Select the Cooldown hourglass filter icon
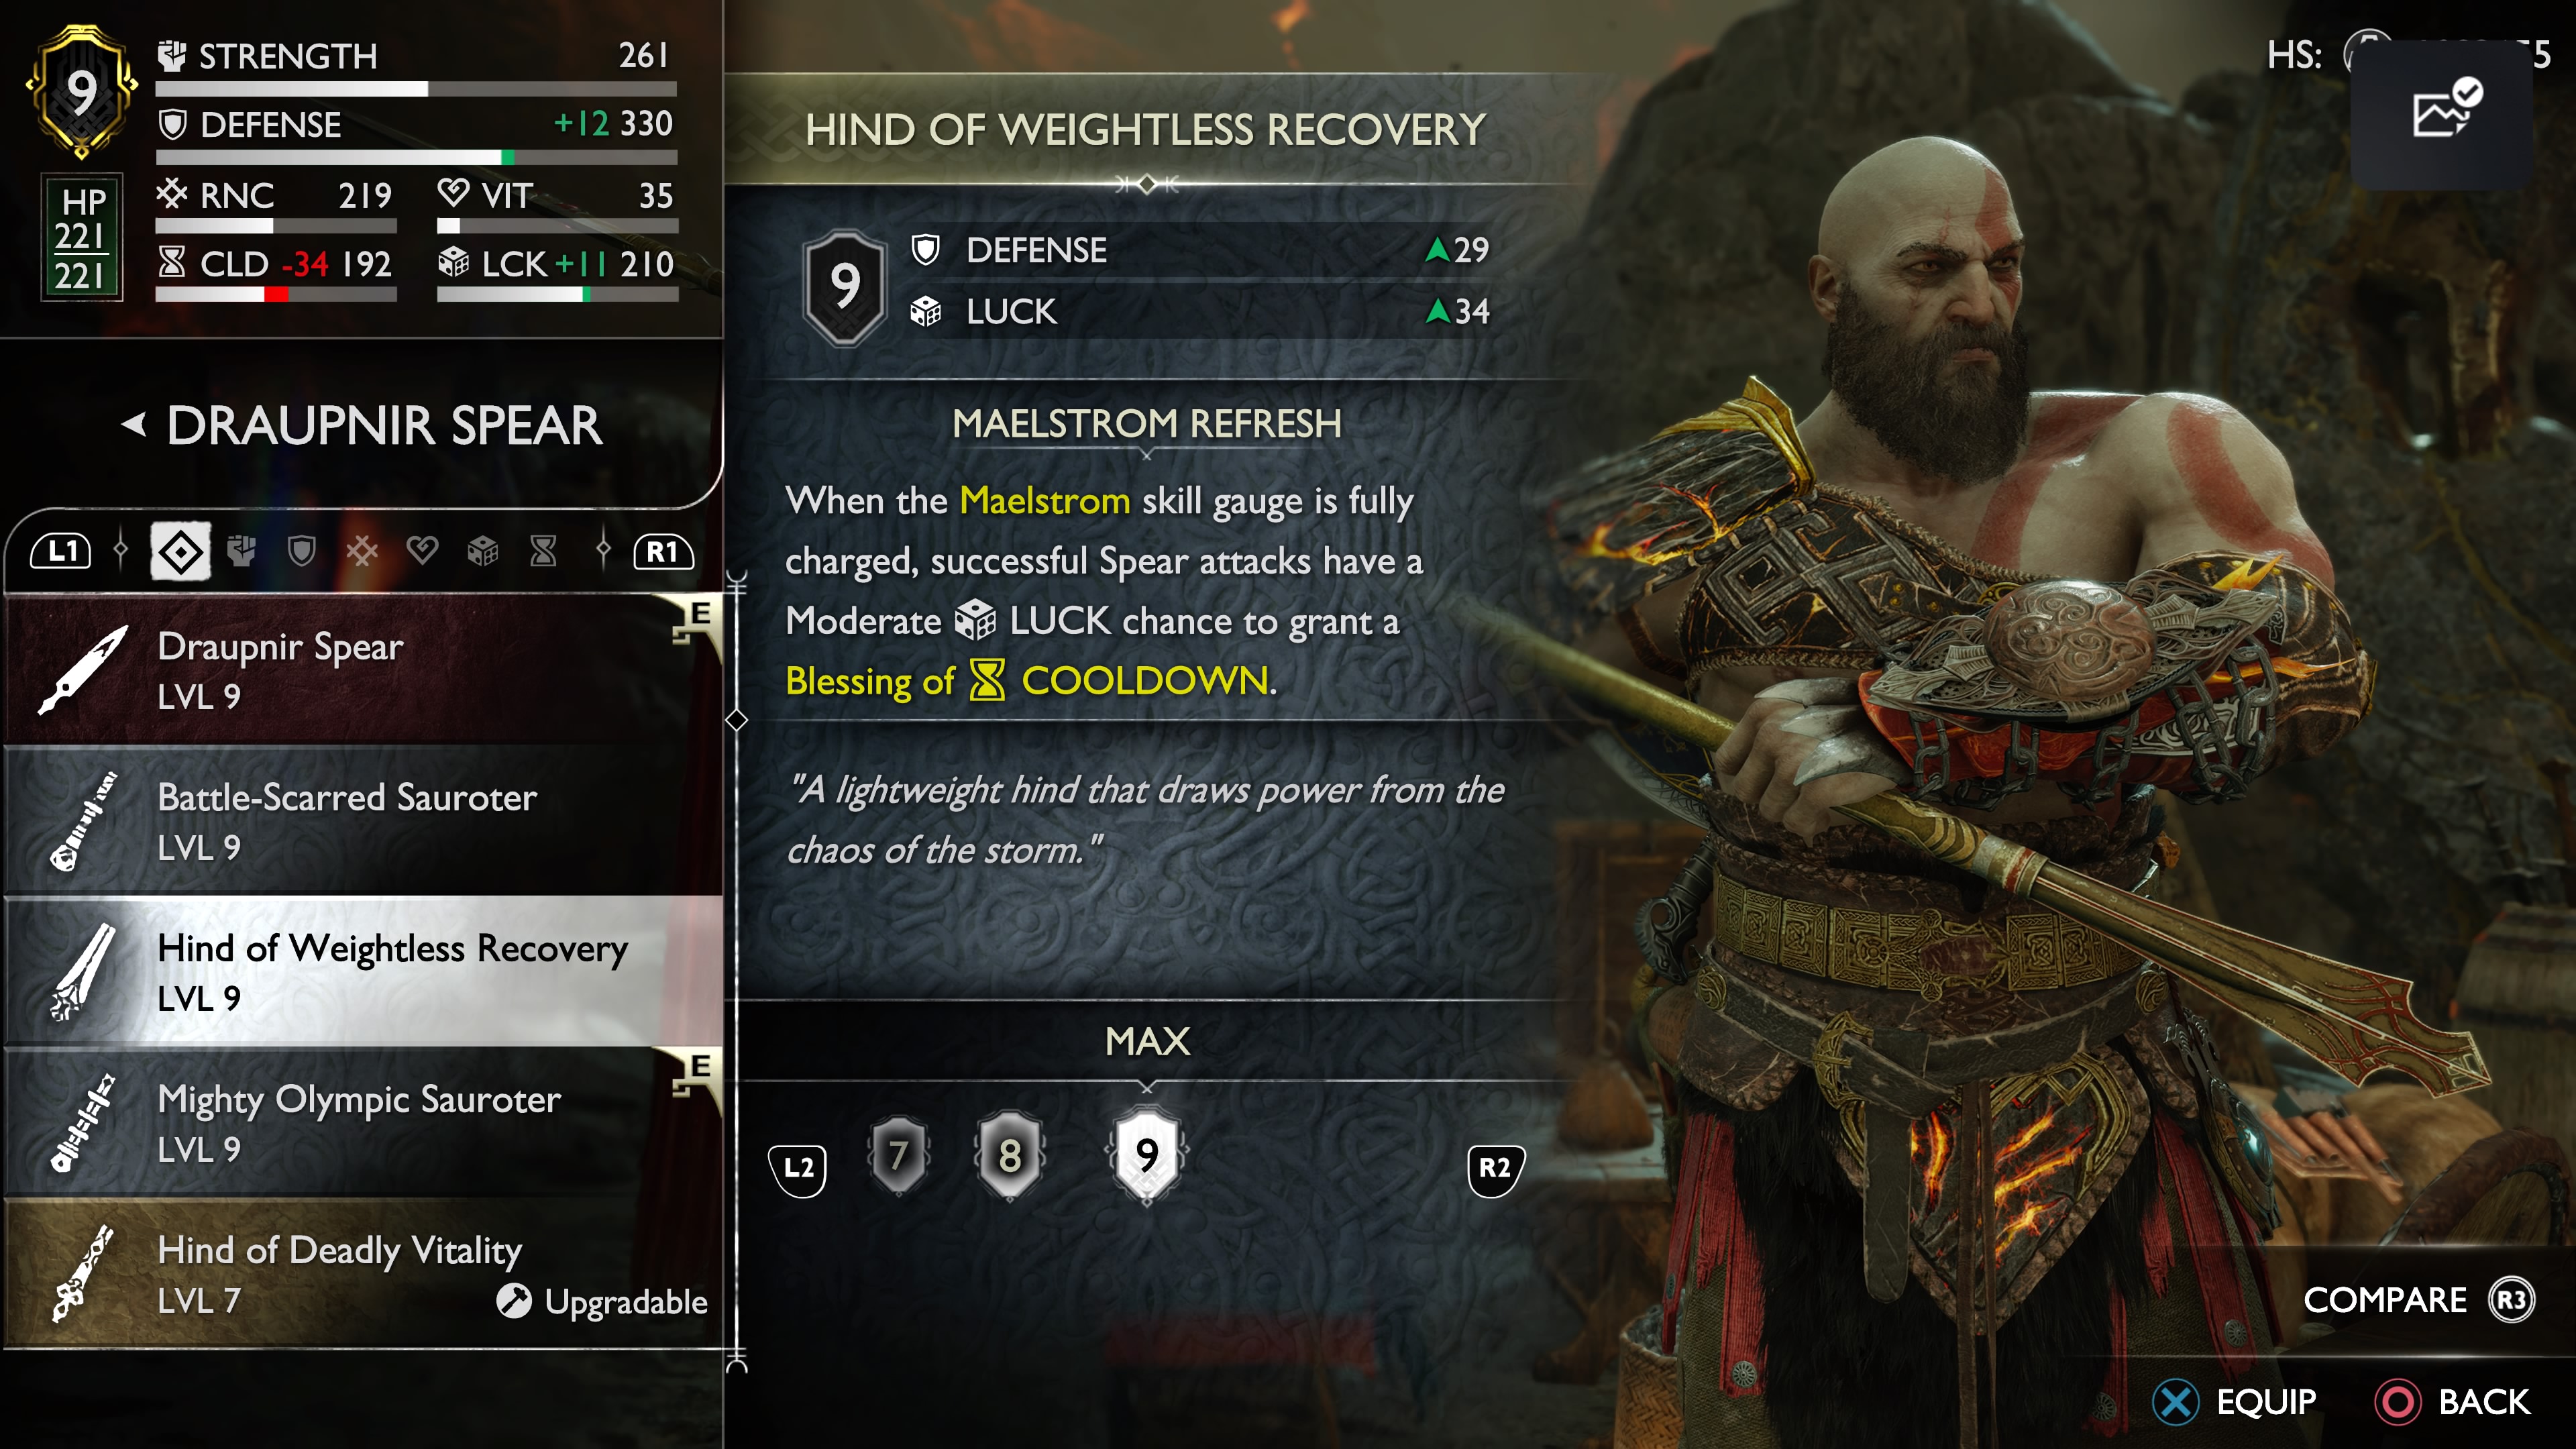 543,551
